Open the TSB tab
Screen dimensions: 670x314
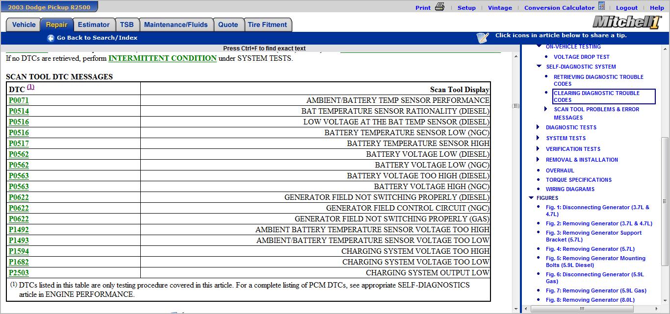127,25
